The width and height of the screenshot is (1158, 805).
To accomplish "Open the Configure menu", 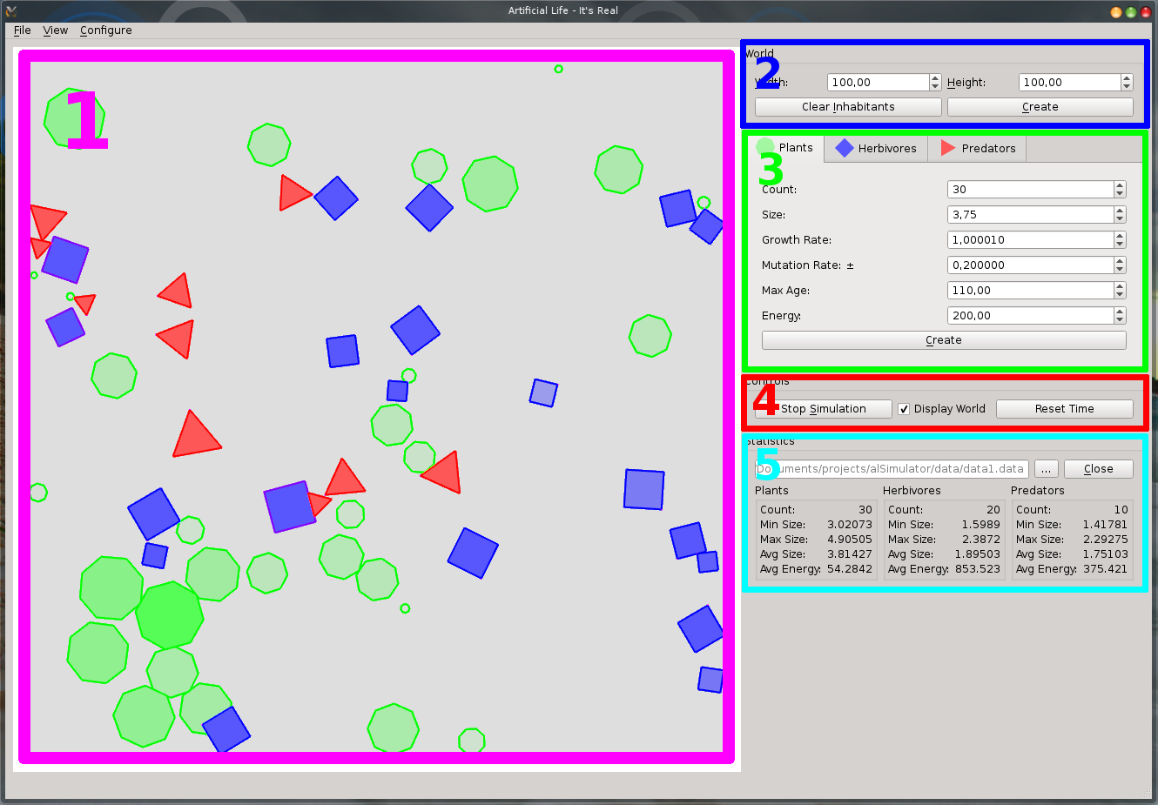I will 106,30.
